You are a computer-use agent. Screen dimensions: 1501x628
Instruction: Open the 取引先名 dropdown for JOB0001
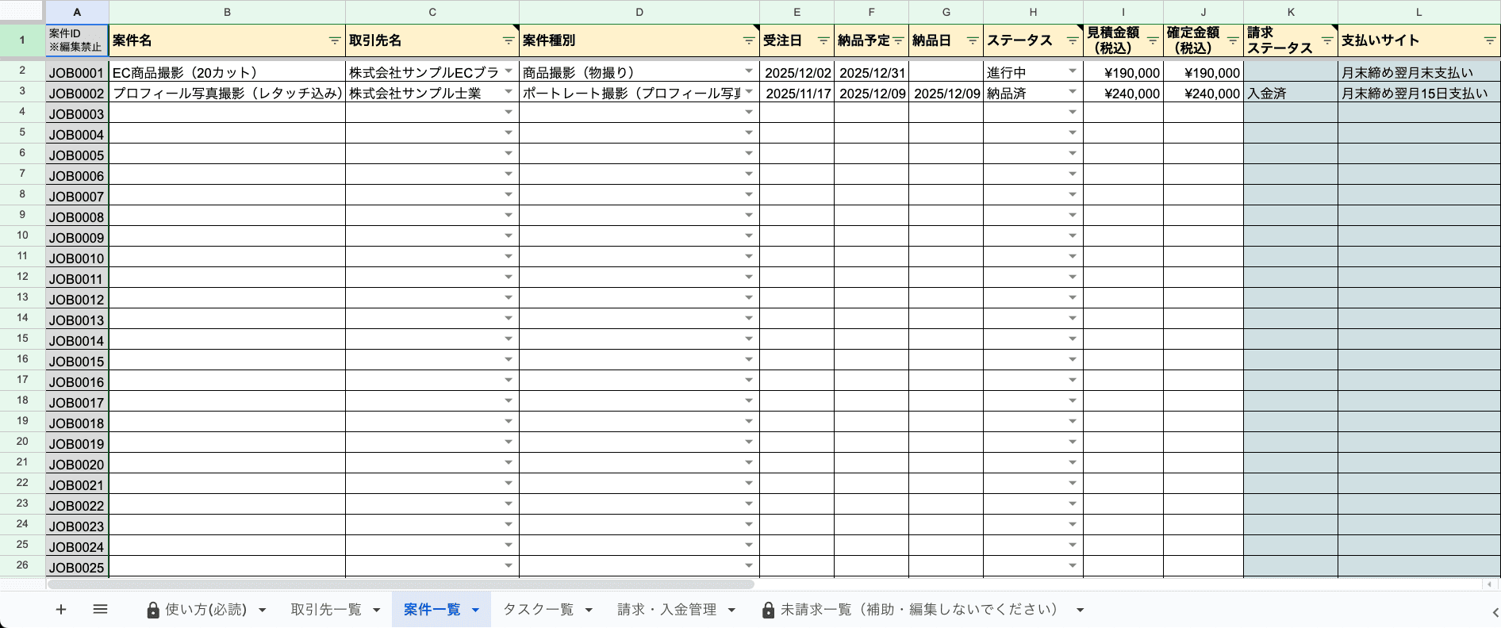(509, 71)
